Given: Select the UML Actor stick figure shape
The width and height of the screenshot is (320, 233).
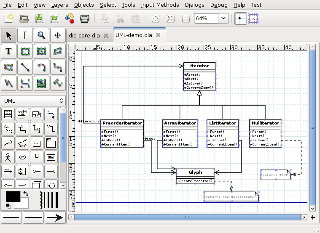Looking at the screenshot, I should pyautogui.click(x=8, y=157).
